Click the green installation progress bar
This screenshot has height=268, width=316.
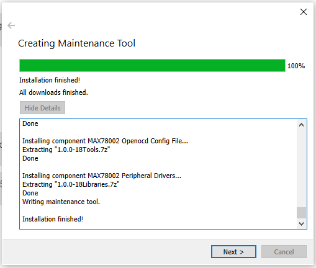click(x=152, y=66)
